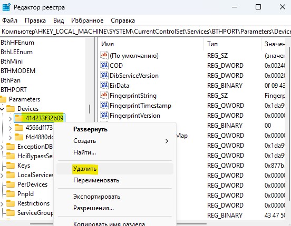Open the Файл menu
This screenshot has width=291, height=226.
point(9,20)
